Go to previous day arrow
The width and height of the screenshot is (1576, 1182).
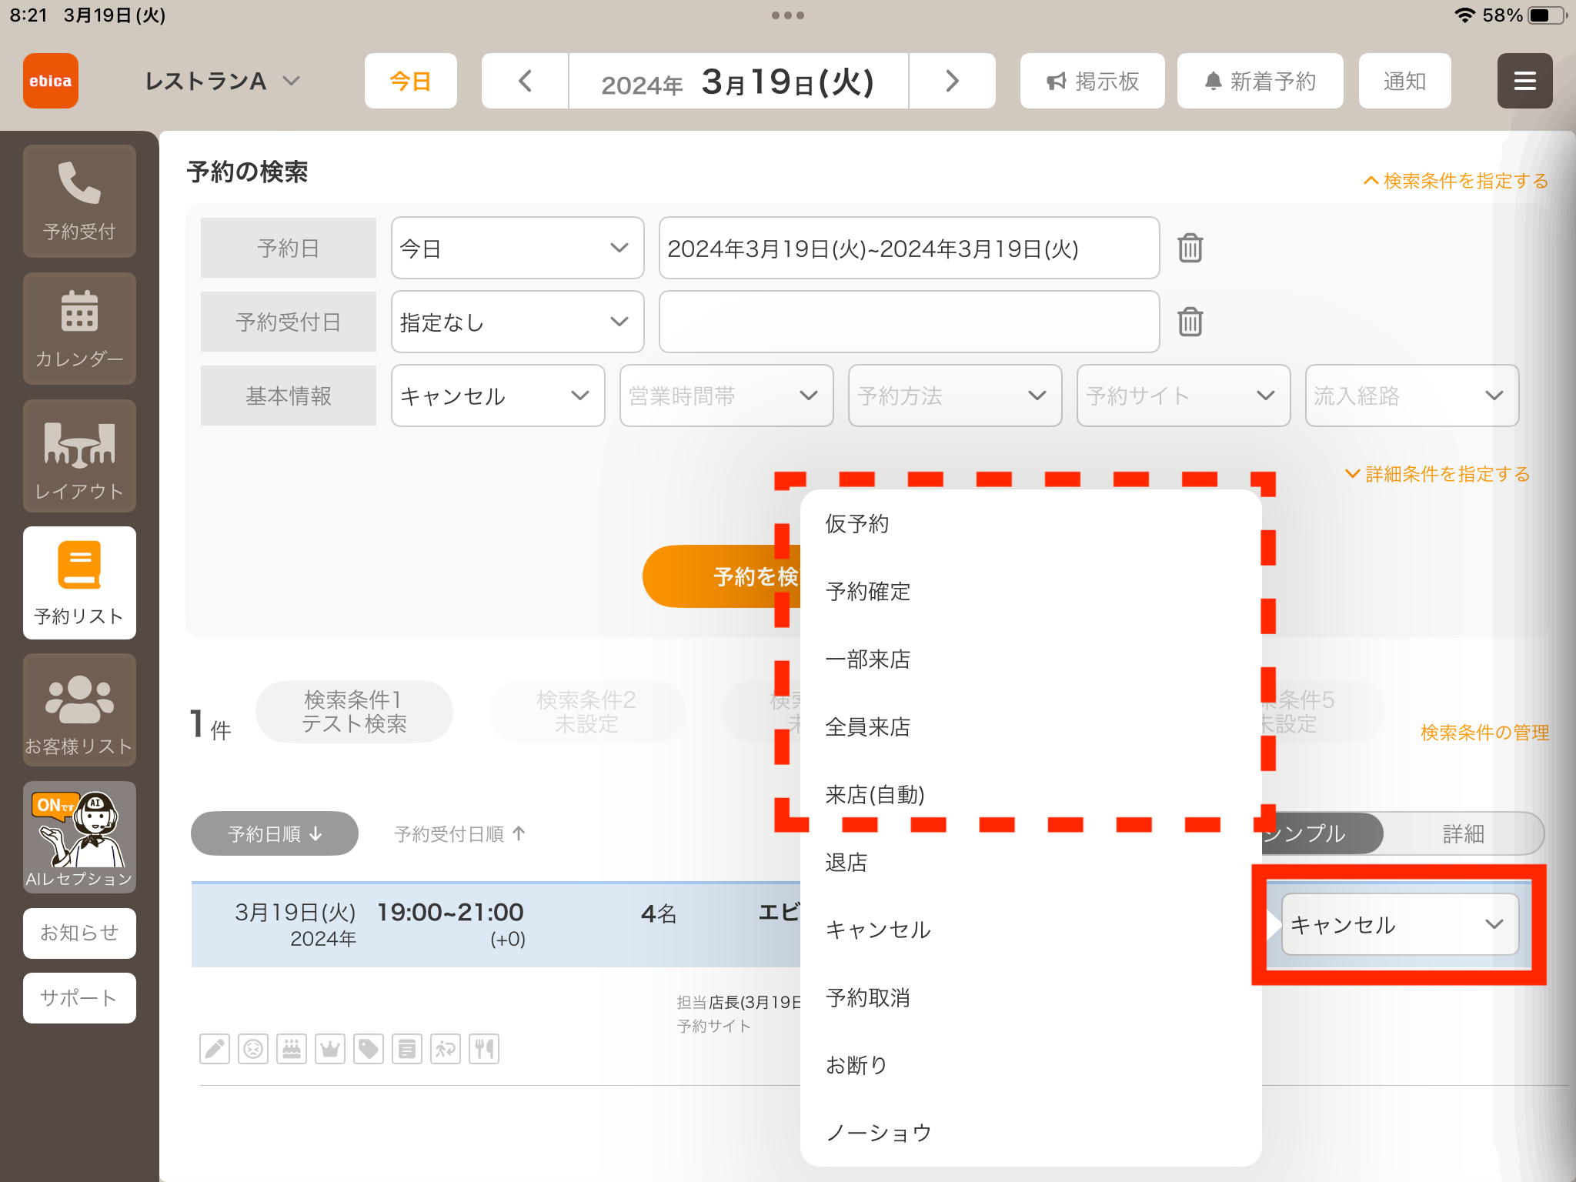525,81
